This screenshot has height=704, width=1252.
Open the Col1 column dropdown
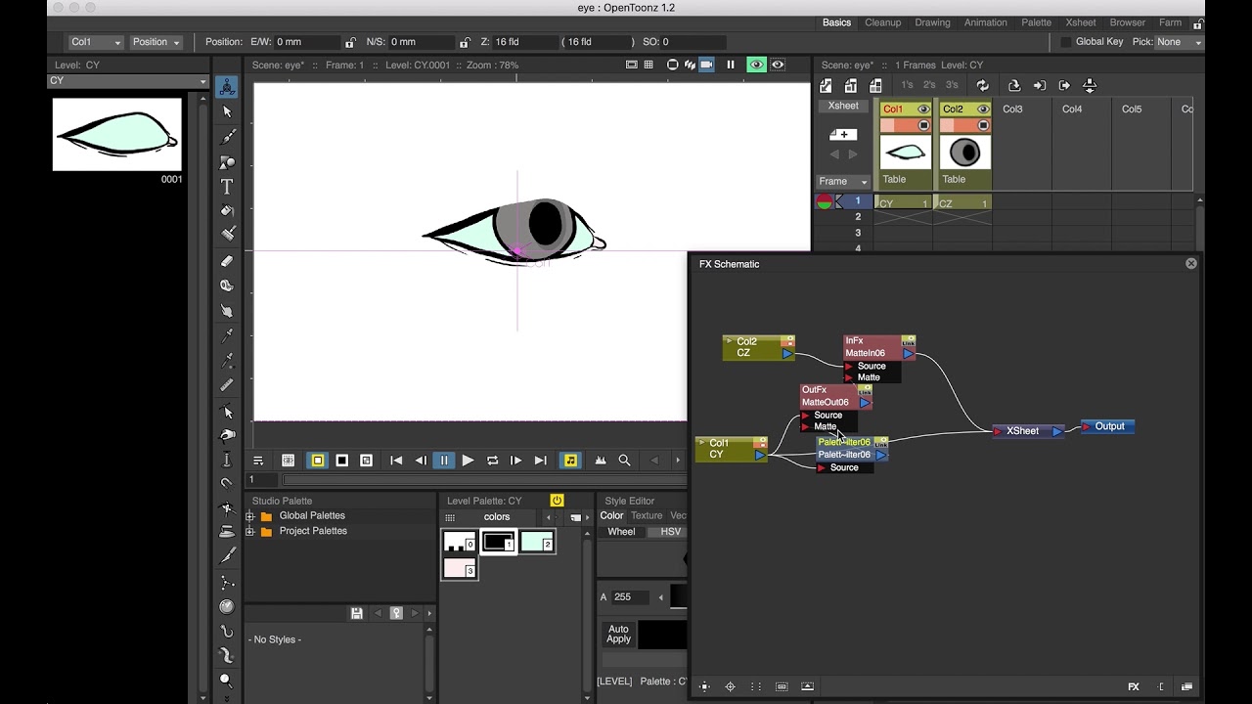click(x=95, y=42)
